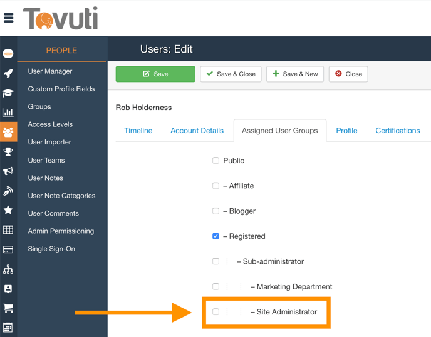
Task: Go to Admin Permissioning
Action: pyautogui.click(x=61, y=231)
